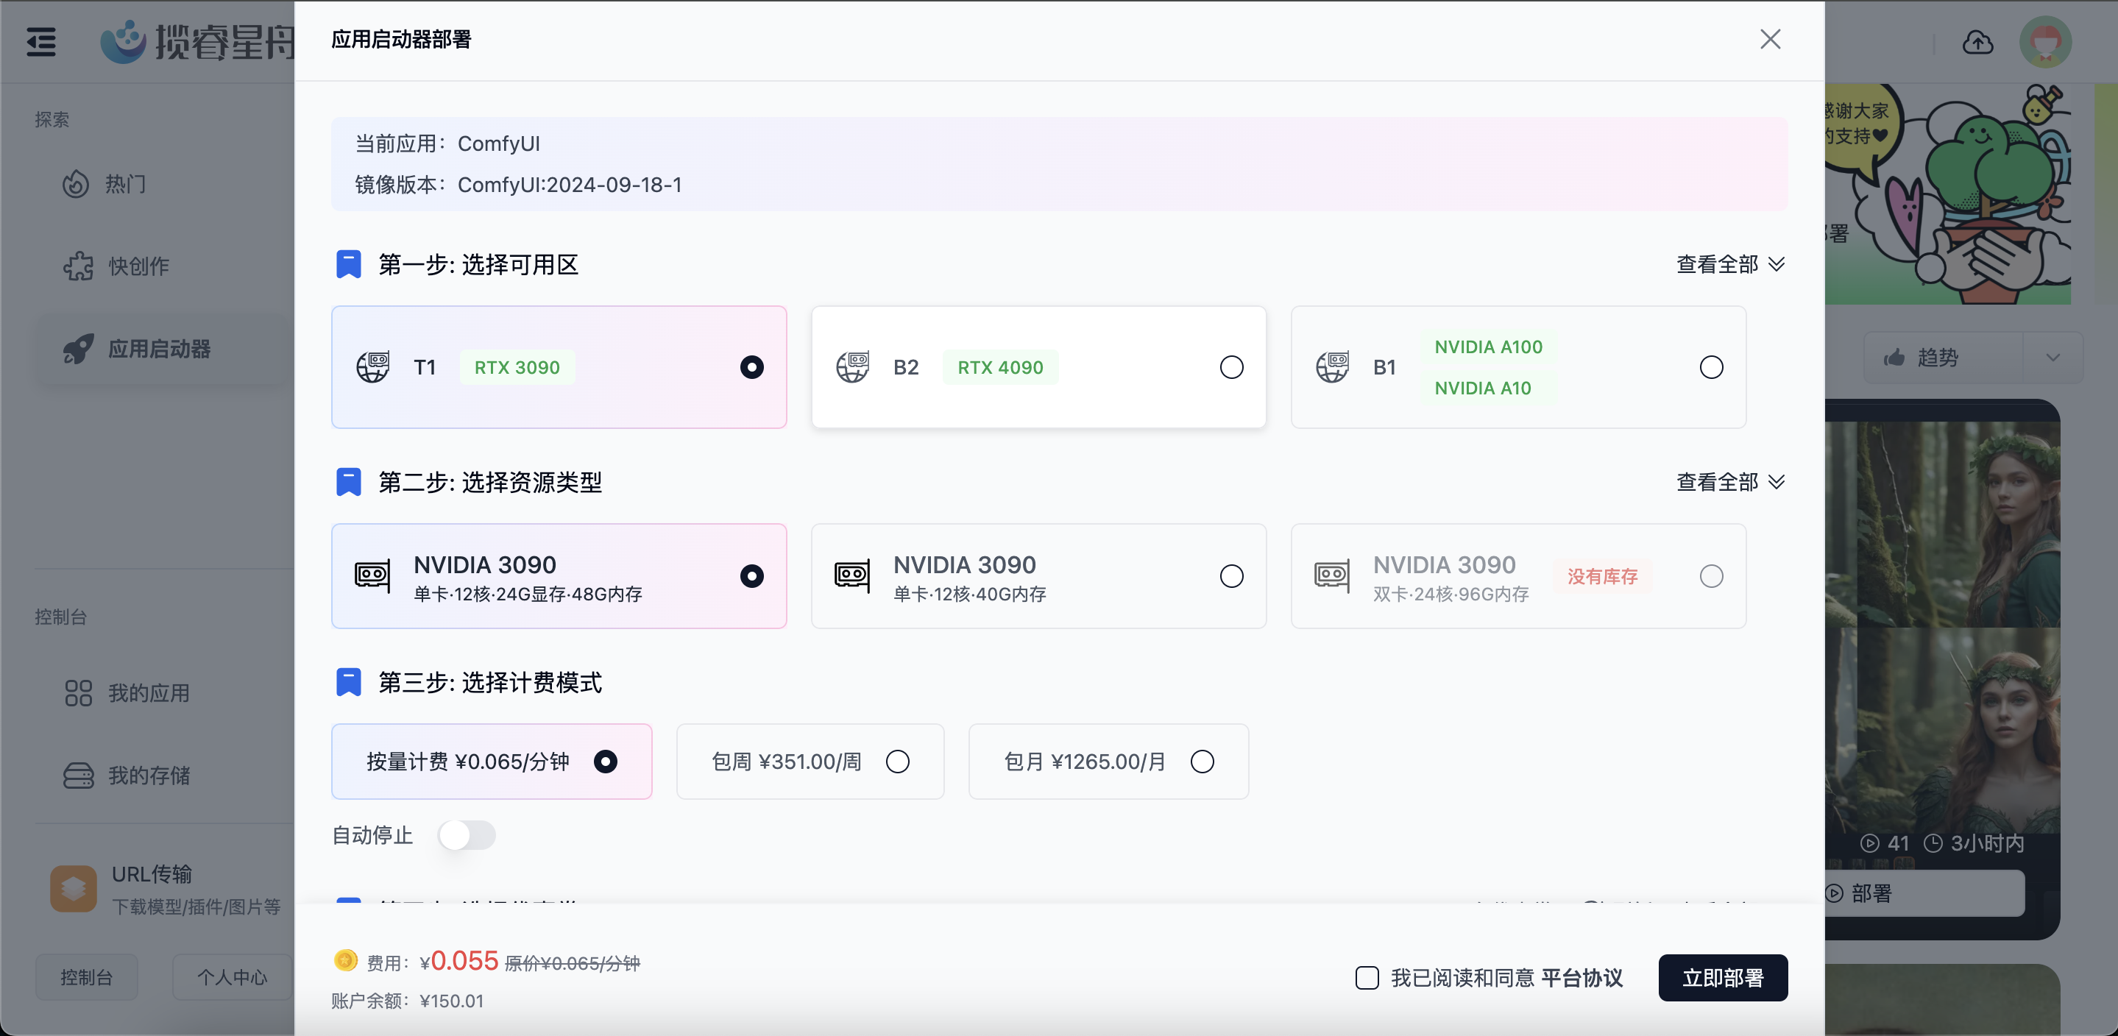The height and width of the screenshot is (1036, 2118).
Task: Click the 部署 button on background card
Action: click(x=1924, y=893)
